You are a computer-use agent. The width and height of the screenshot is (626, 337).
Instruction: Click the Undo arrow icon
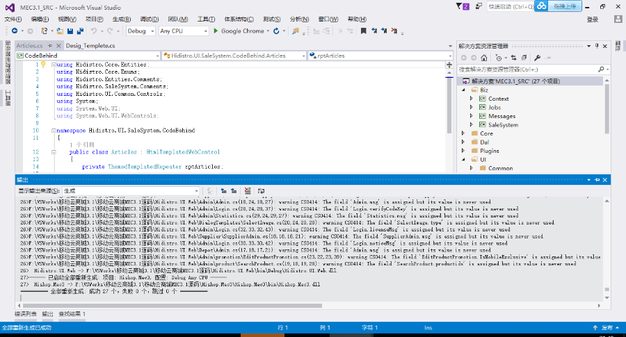point(94,31)
